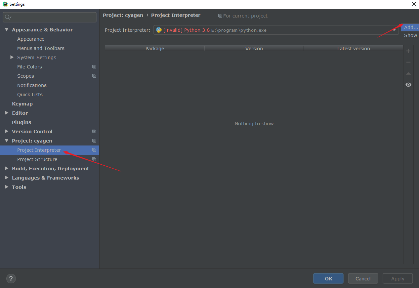The width and height of the screenshot is (419, 288).
Task: Click the uninstall package minus icon
Action: 408,62
